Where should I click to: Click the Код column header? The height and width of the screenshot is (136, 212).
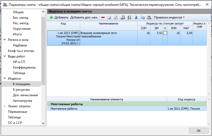click(64, 26)
